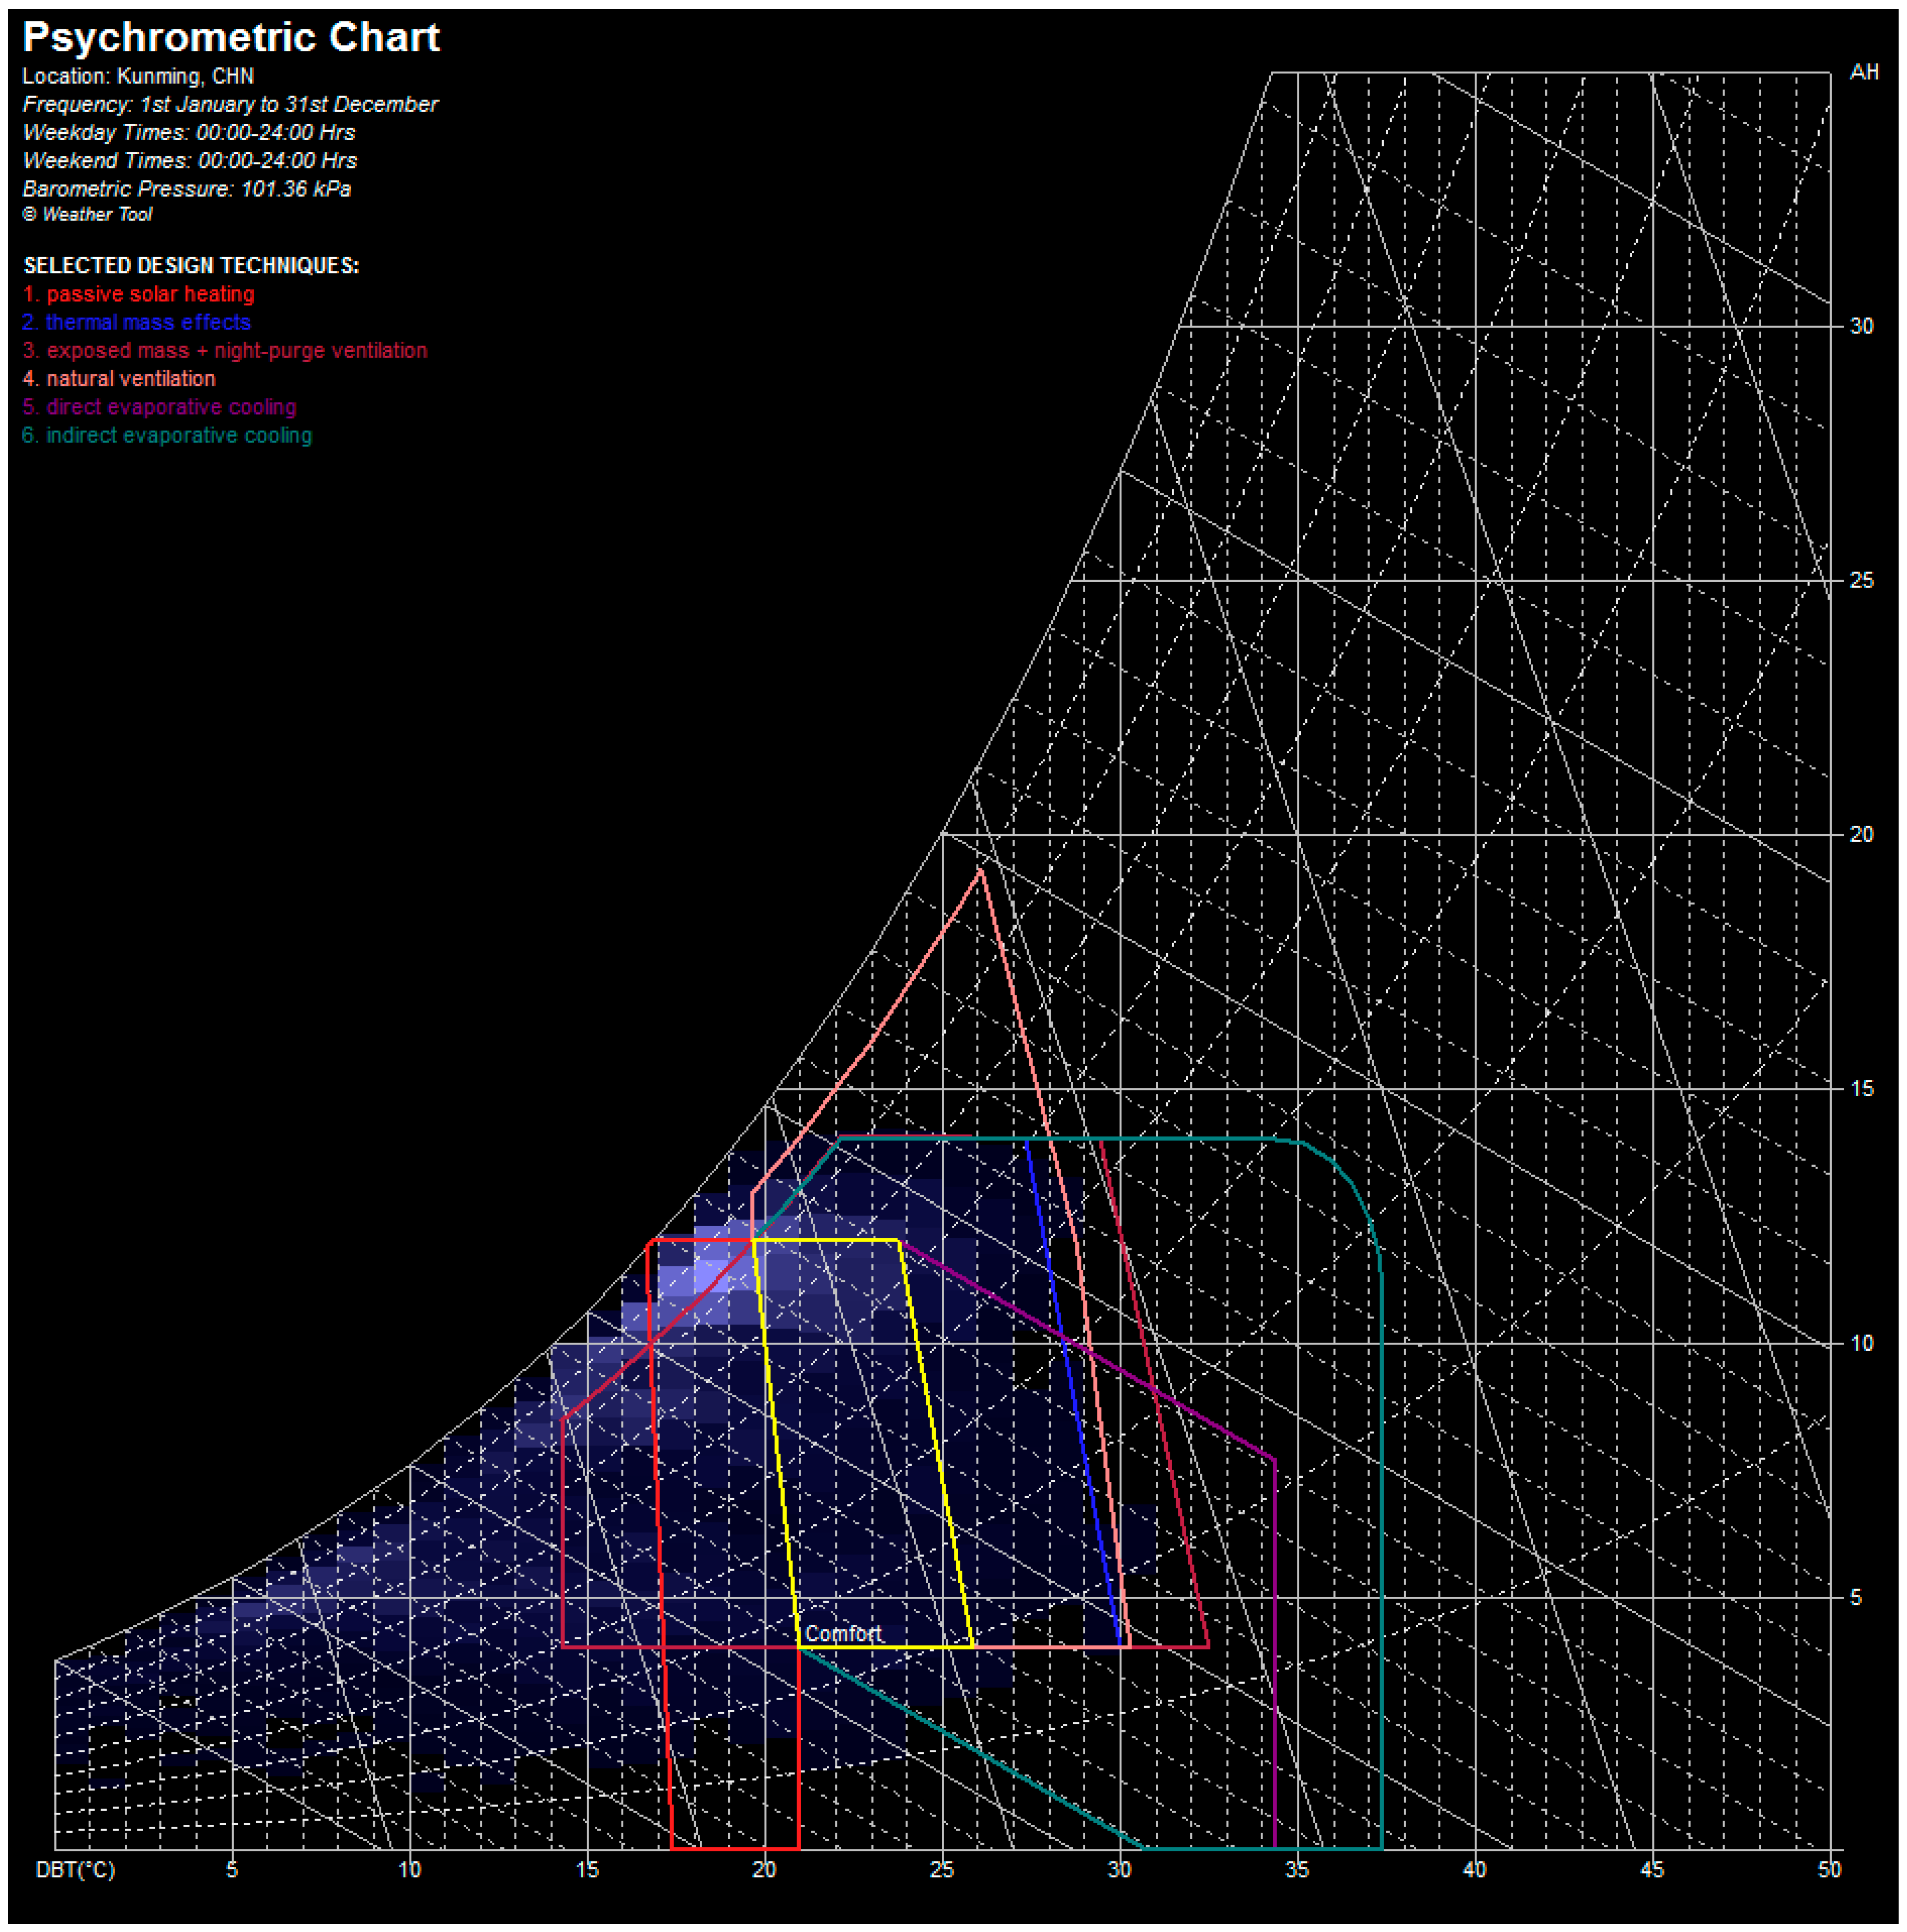1907x1932 pixels.
Task: Select natural ventilation legend entry
Action: (x=119, y=379)
